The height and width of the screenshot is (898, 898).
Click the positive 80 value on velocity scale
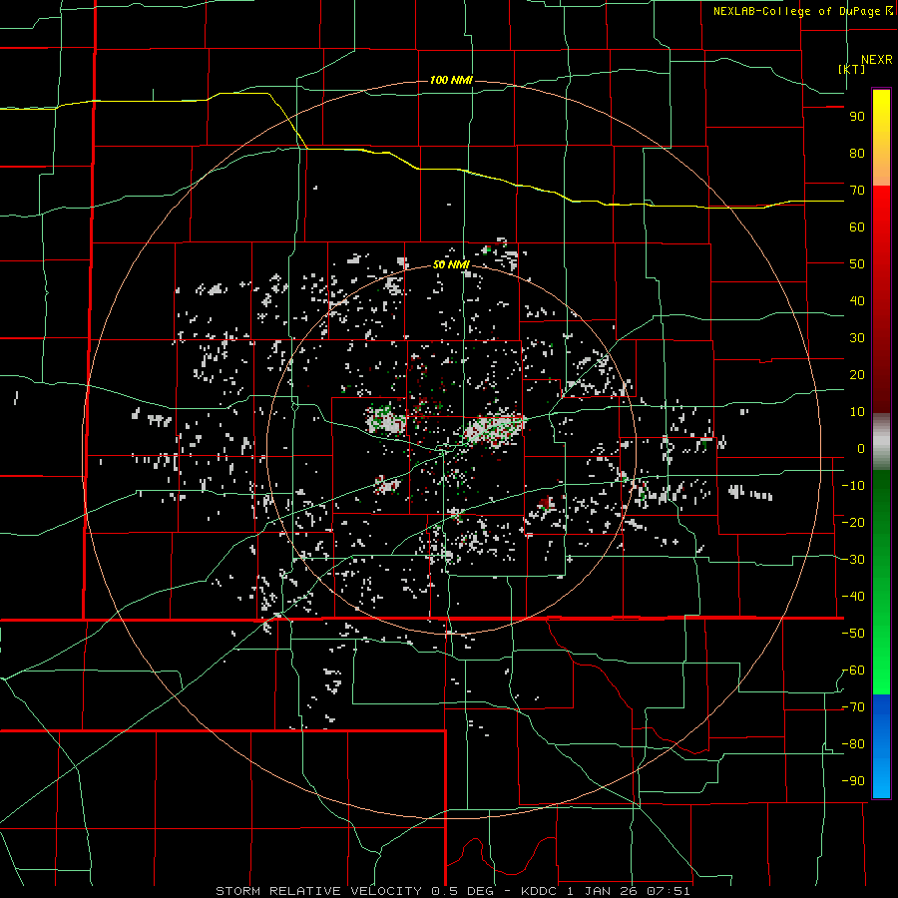coord(857,154)
